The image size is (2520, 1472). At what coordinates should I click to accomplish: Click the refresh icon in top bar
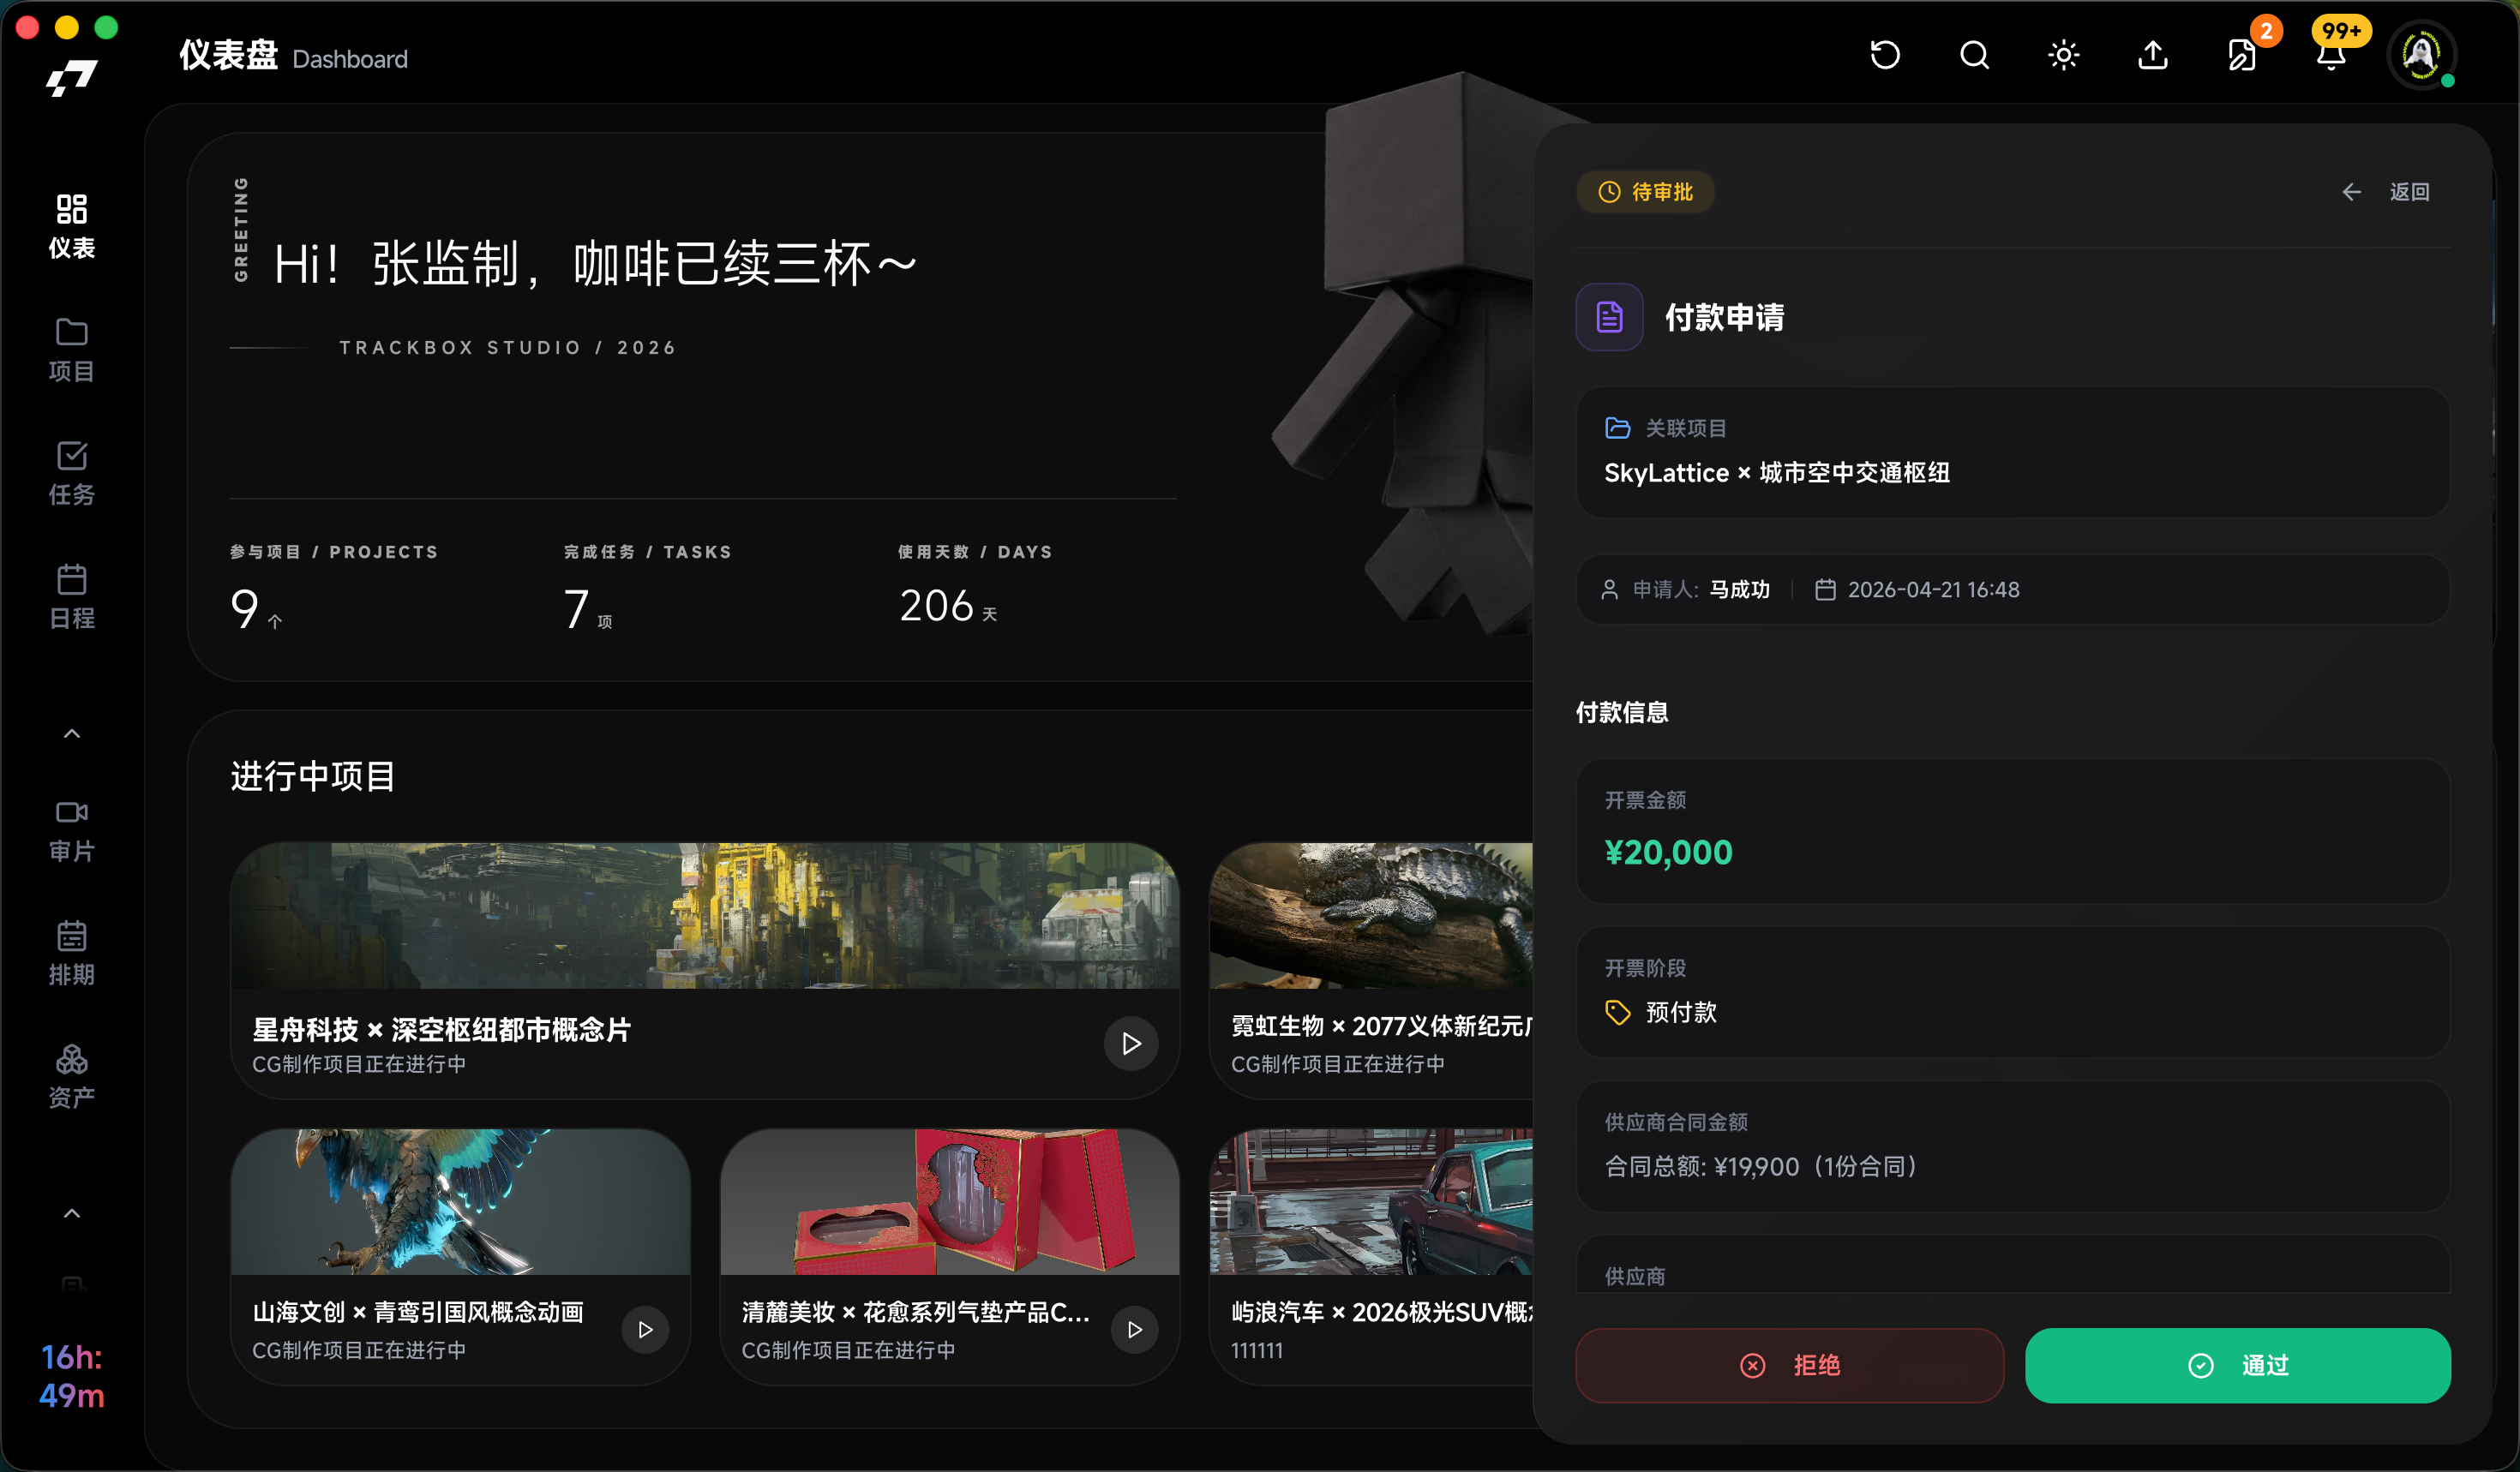pyautogui.click(x=1884, y=55)
